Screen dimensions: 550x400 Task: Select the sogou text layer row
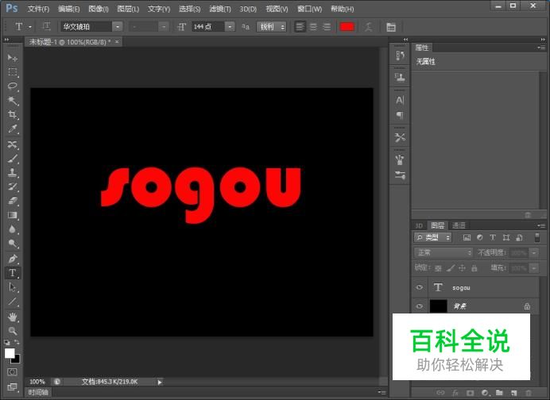click(477, 287)
